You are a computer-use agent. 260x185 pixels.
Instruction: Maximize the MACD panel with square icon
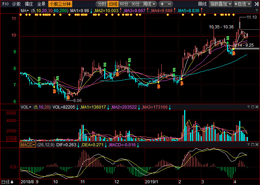click(x=252, y=145)
